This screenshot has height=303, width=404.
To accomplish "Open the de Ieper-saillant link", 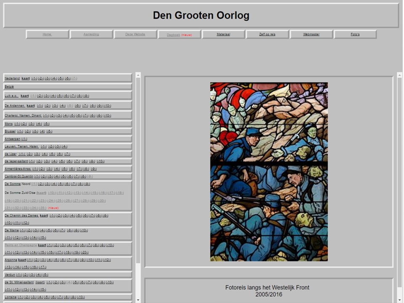I will point(16,161).
